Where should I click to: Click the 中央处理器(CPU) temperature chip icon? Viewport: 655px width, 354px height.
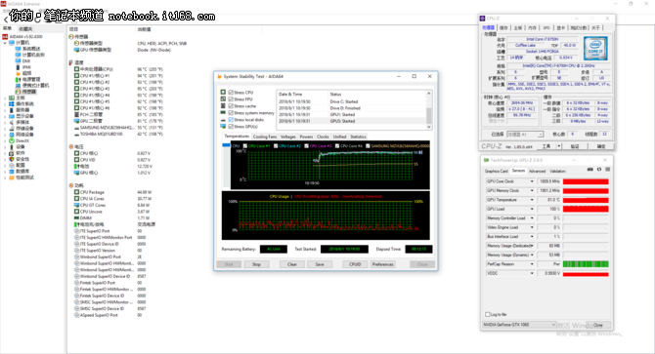[77, 69]
